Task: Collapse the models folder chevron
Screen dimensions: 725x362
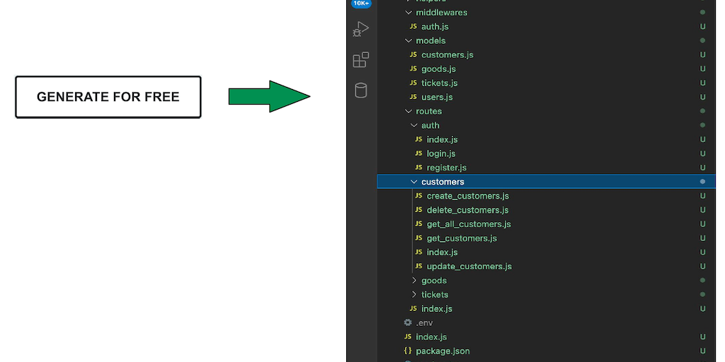Action: click(x=409, y=40)
